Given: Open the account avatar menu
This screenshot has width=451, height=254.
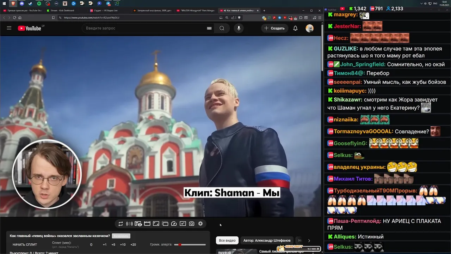Looking at the screenshot, I should 310,28.
